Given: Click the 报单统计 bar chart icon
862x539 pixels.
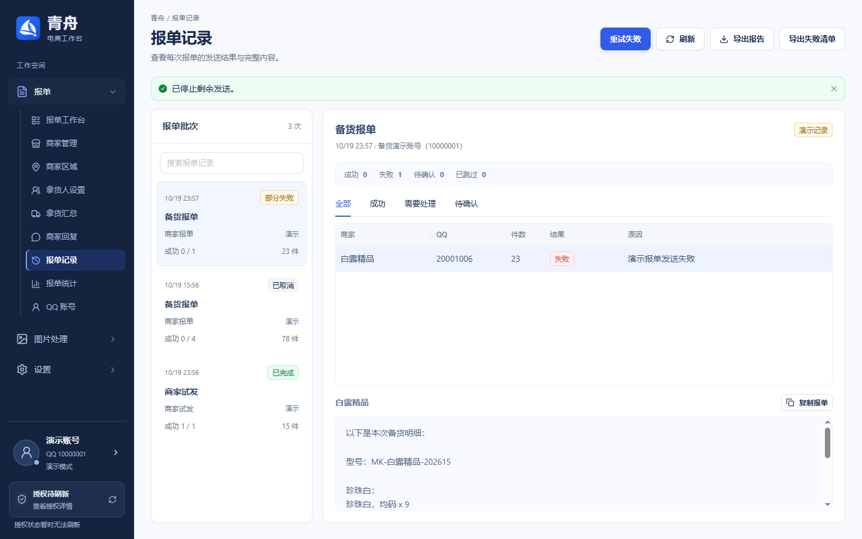Looking at the screenshot, I should (x=36, y=283).
